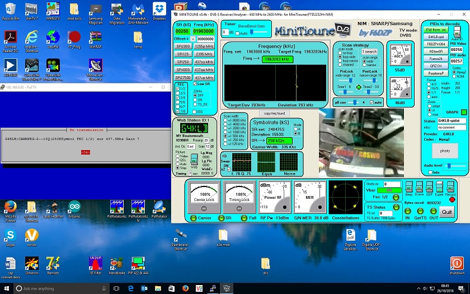Flip the Beep switch

(x=409, y=187)
